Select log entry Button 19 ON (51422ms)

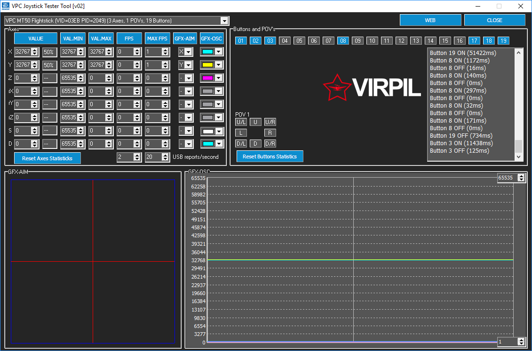[463, 53]
